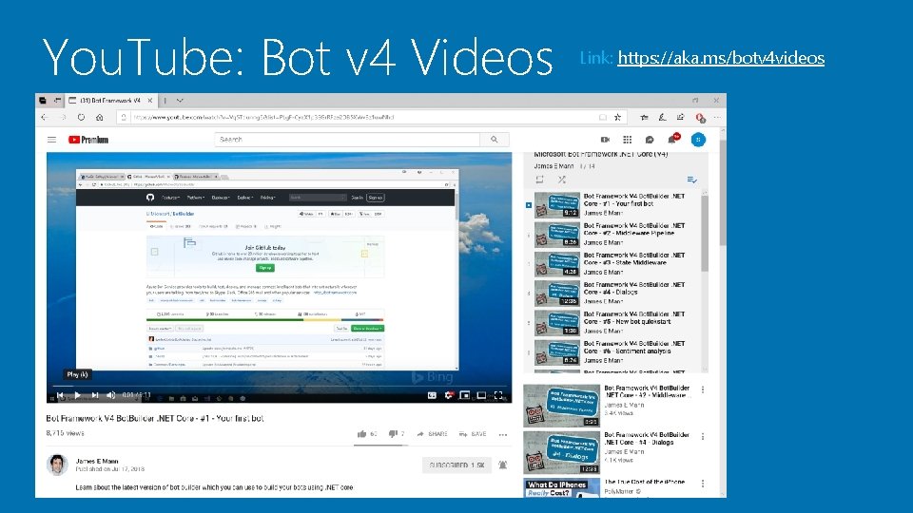Open the tab preview chevron

(180, 101)
